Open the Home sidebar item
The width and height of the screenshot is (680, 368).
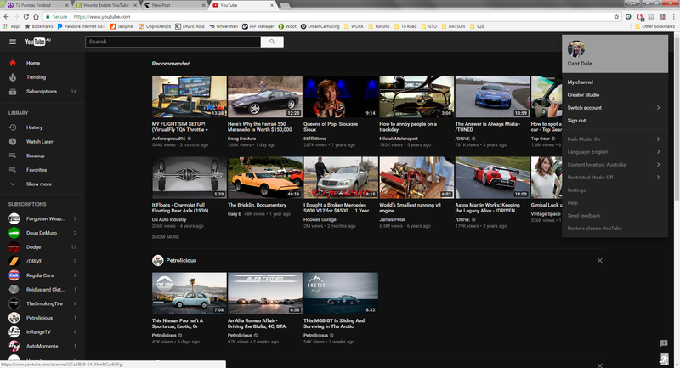42,63
